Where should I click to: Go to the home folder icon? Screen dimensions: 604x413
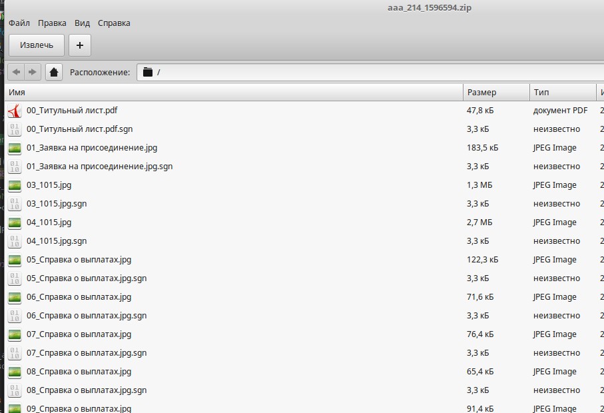[x=54, y=72]
